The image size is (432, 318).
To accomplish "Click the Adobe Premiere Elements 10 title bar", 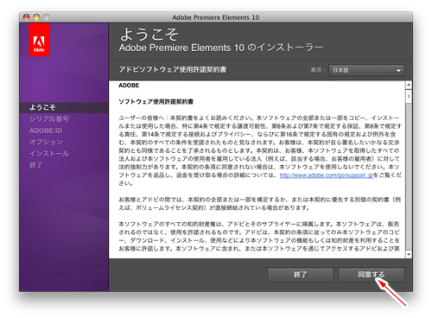I will point(216,17).
